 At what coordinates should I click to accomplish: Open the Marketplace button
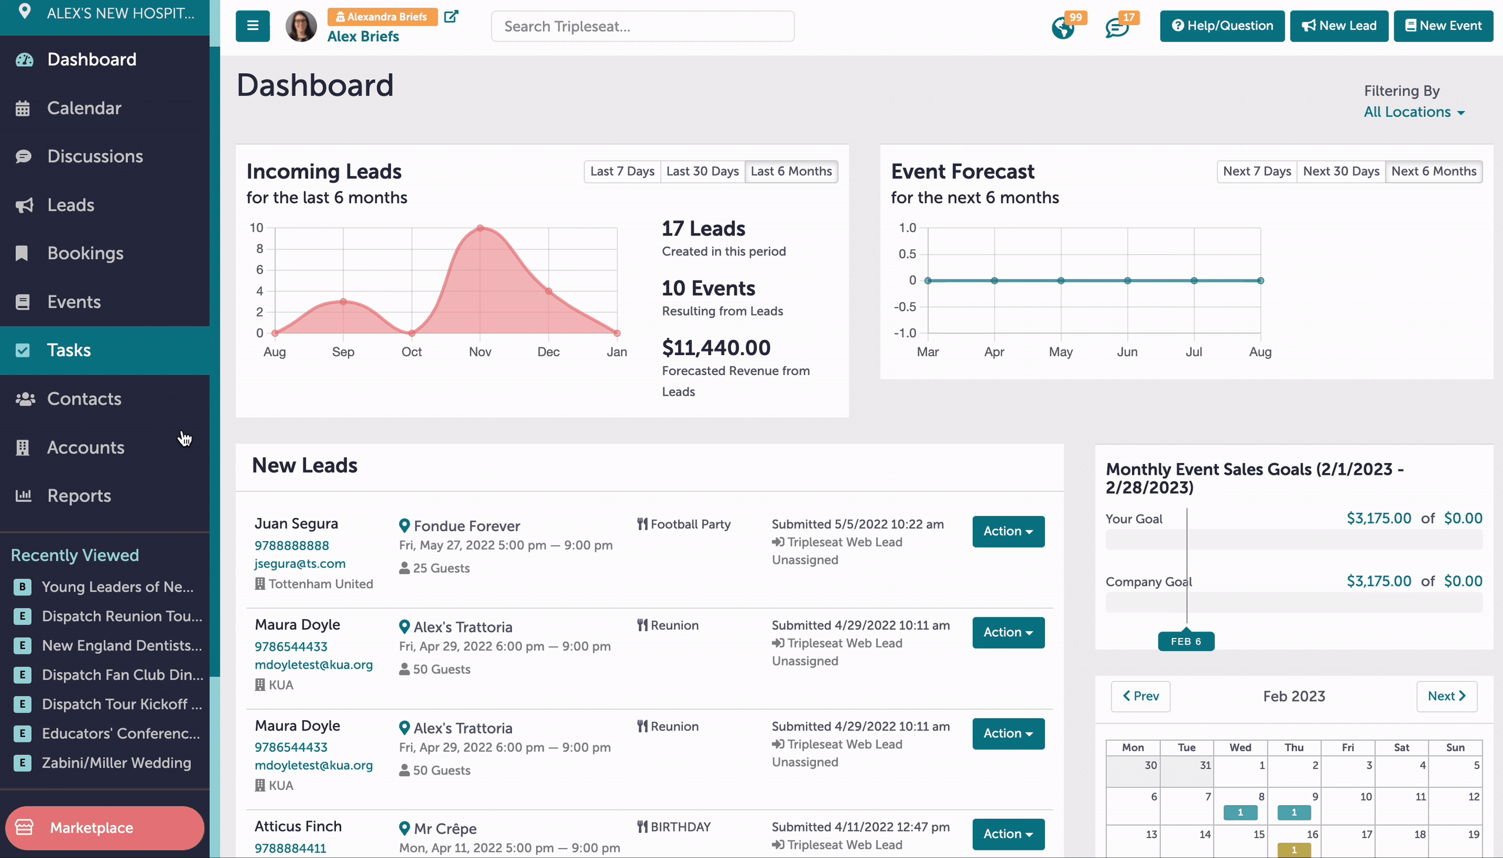[105, 828]
